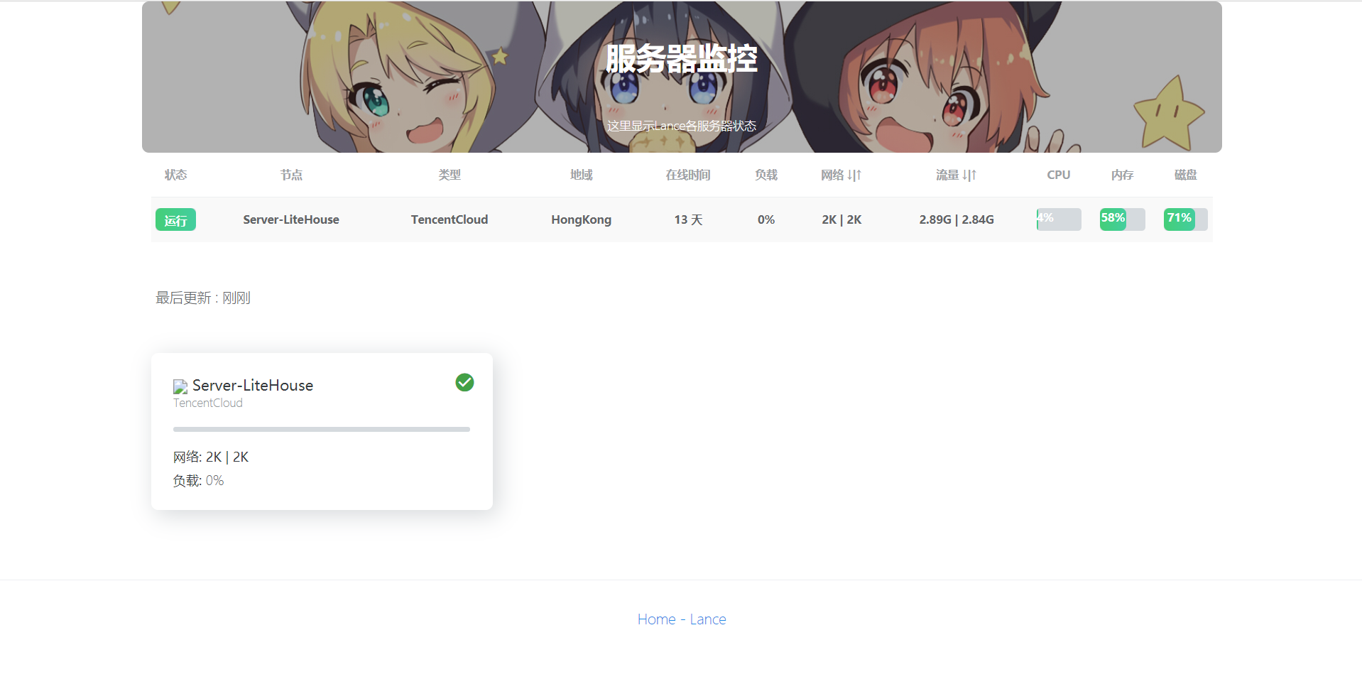1362x684 pixels.
Task: Click the small favicon next to Server-LiteHouse name
Action: click(180, 386)
